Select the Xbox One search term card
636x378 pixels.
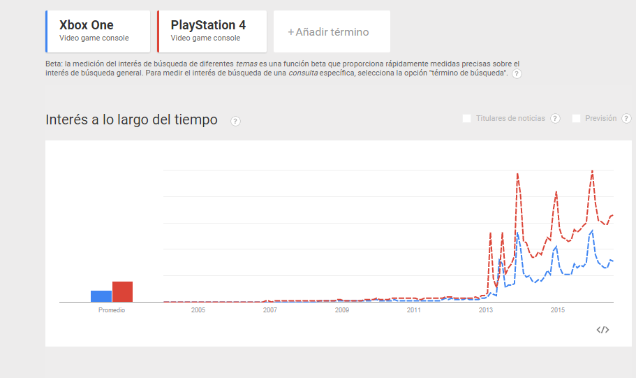(x=98, y=31)
